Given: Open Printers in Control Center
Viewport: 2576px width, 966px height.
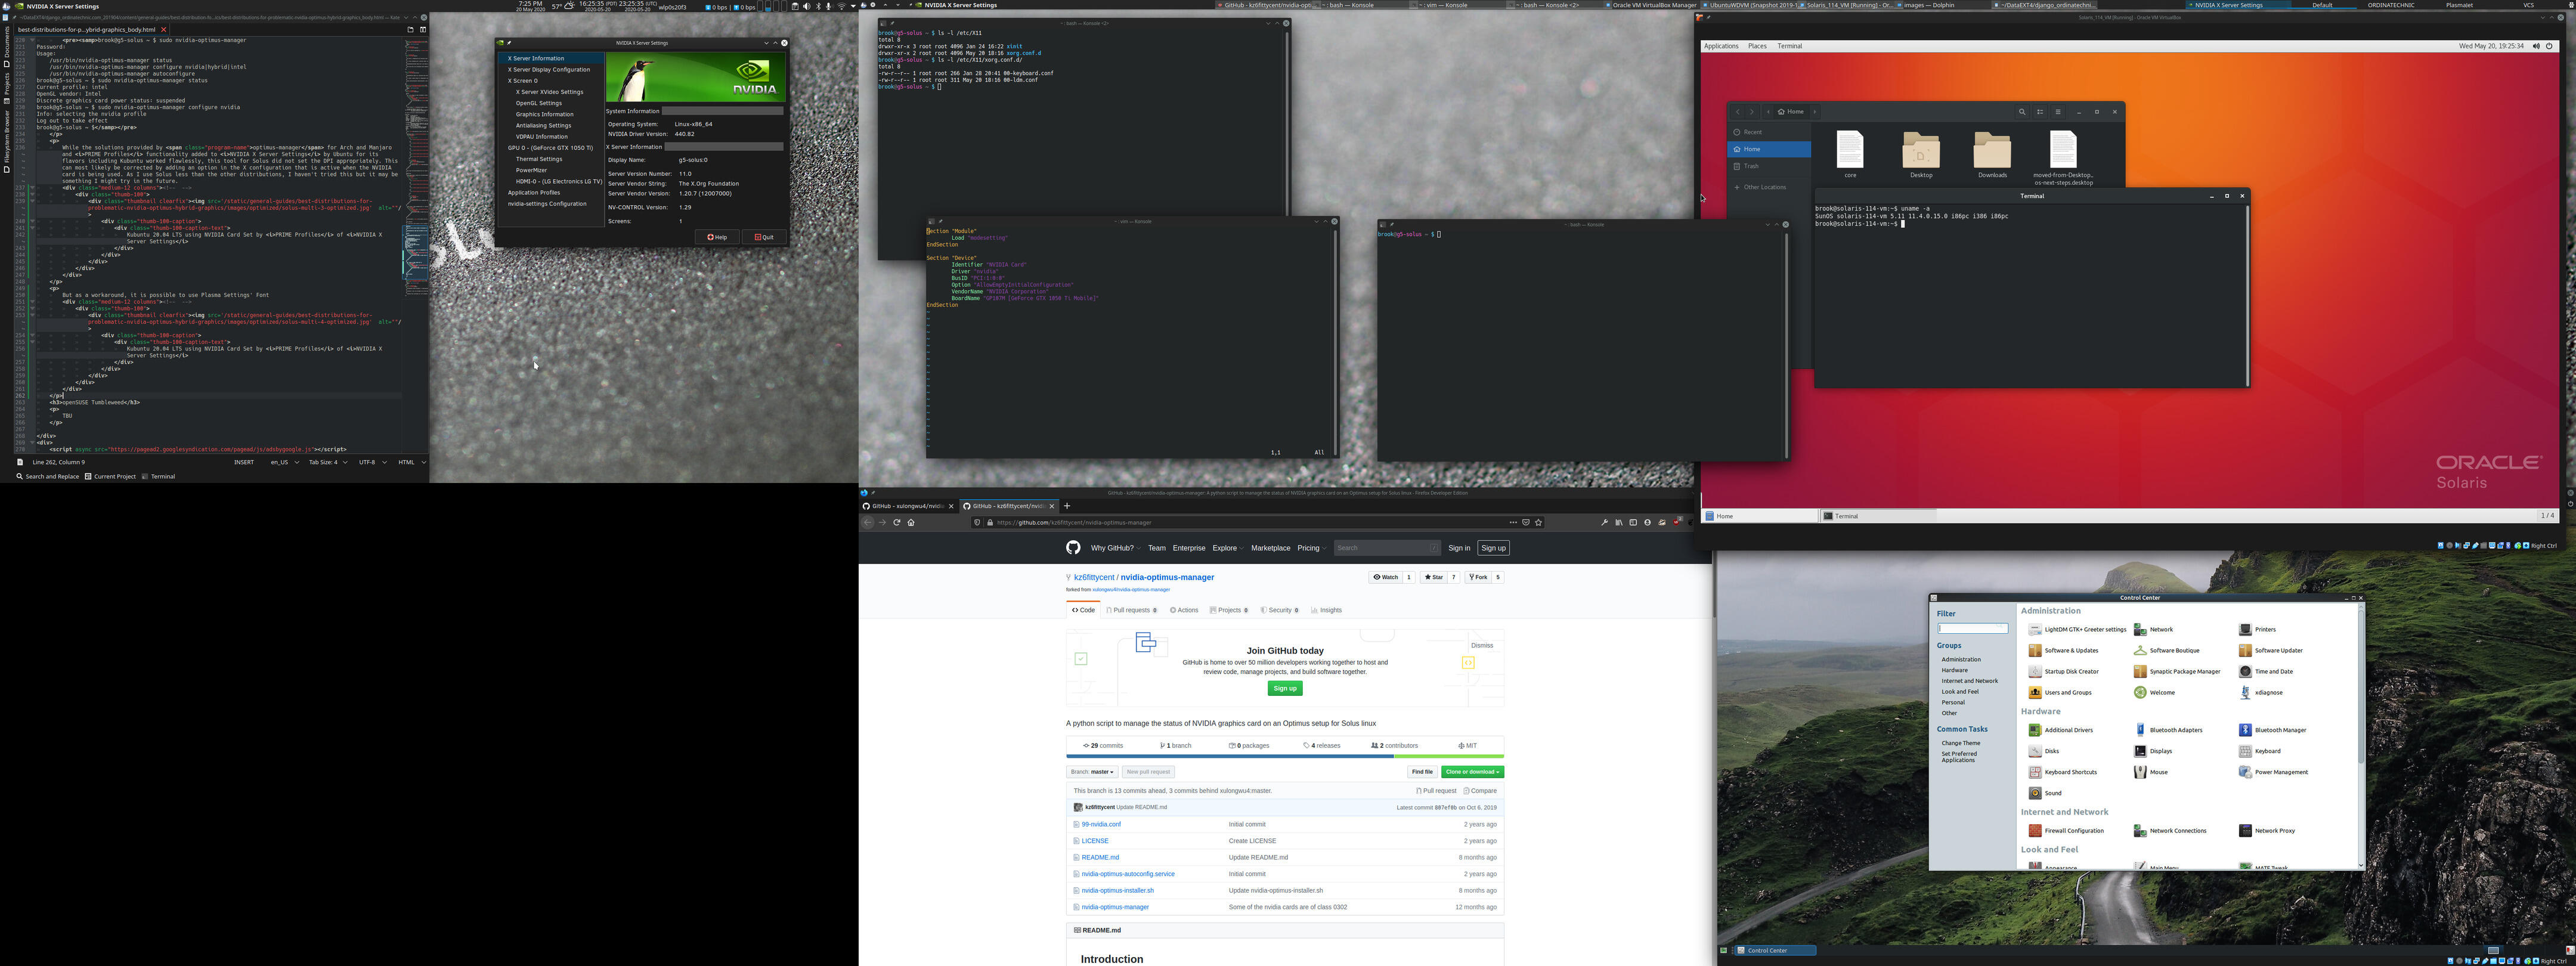Looking at the screenshot, I should [x=2257, y=630].
